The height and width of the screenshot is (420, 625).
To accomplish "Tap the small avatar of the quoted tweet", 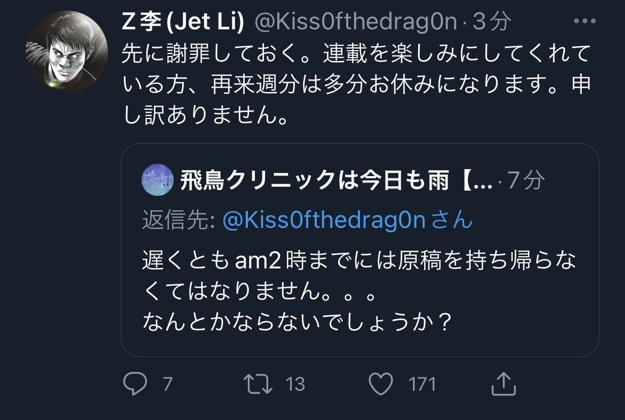I will (x=158, y=181).
